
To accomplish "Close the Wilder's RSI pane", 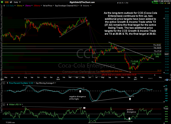I will pyautogui.click(x=4, y=104).
